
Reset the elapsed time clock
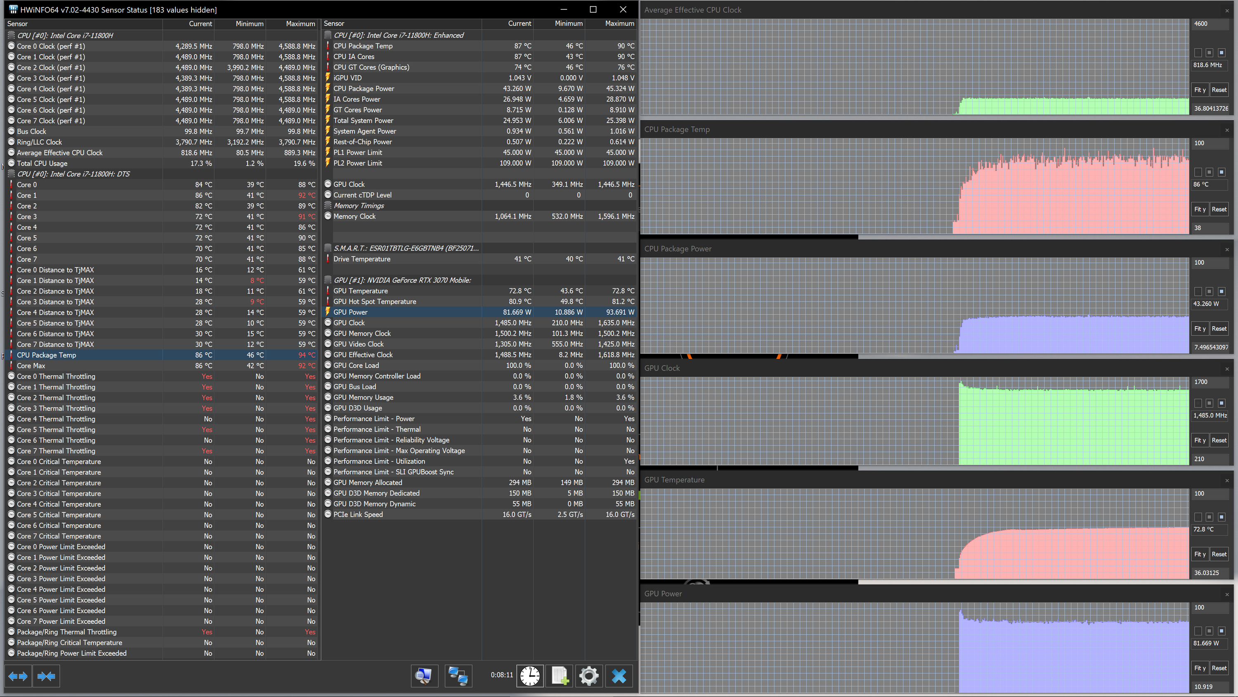coord(529,676)
